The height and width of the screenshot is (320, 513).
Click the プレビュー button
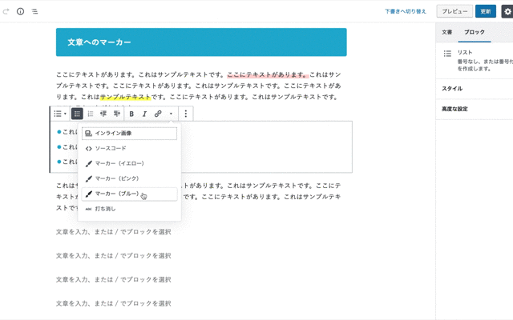pos(454,11)
